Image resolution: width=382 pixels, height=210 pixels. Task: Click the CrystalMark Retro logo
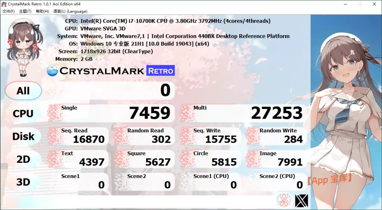click(x=111, y=71)
